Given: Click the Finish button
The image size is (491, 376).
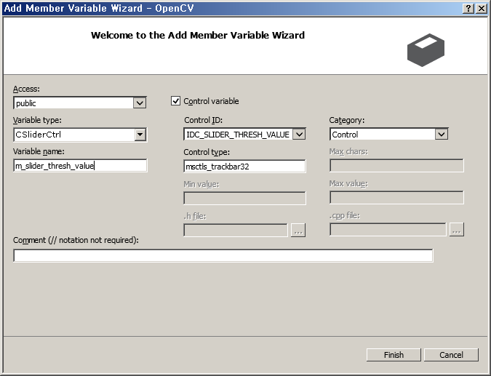Looking at the screenshot, I should click(394, 355).
